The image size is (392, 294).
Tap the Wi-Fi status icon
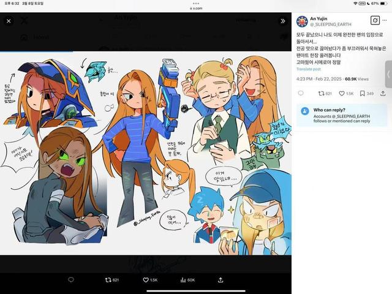[355, 4]
